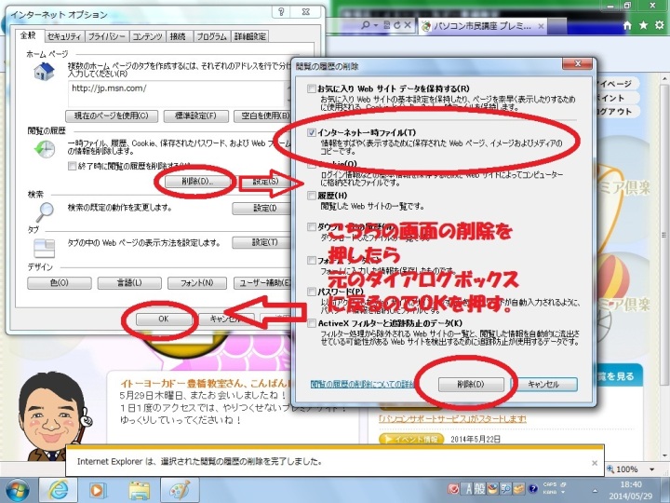Check the 履歴(H) checkbox
The width and height of the screenshot is (670, 503).
313,196
